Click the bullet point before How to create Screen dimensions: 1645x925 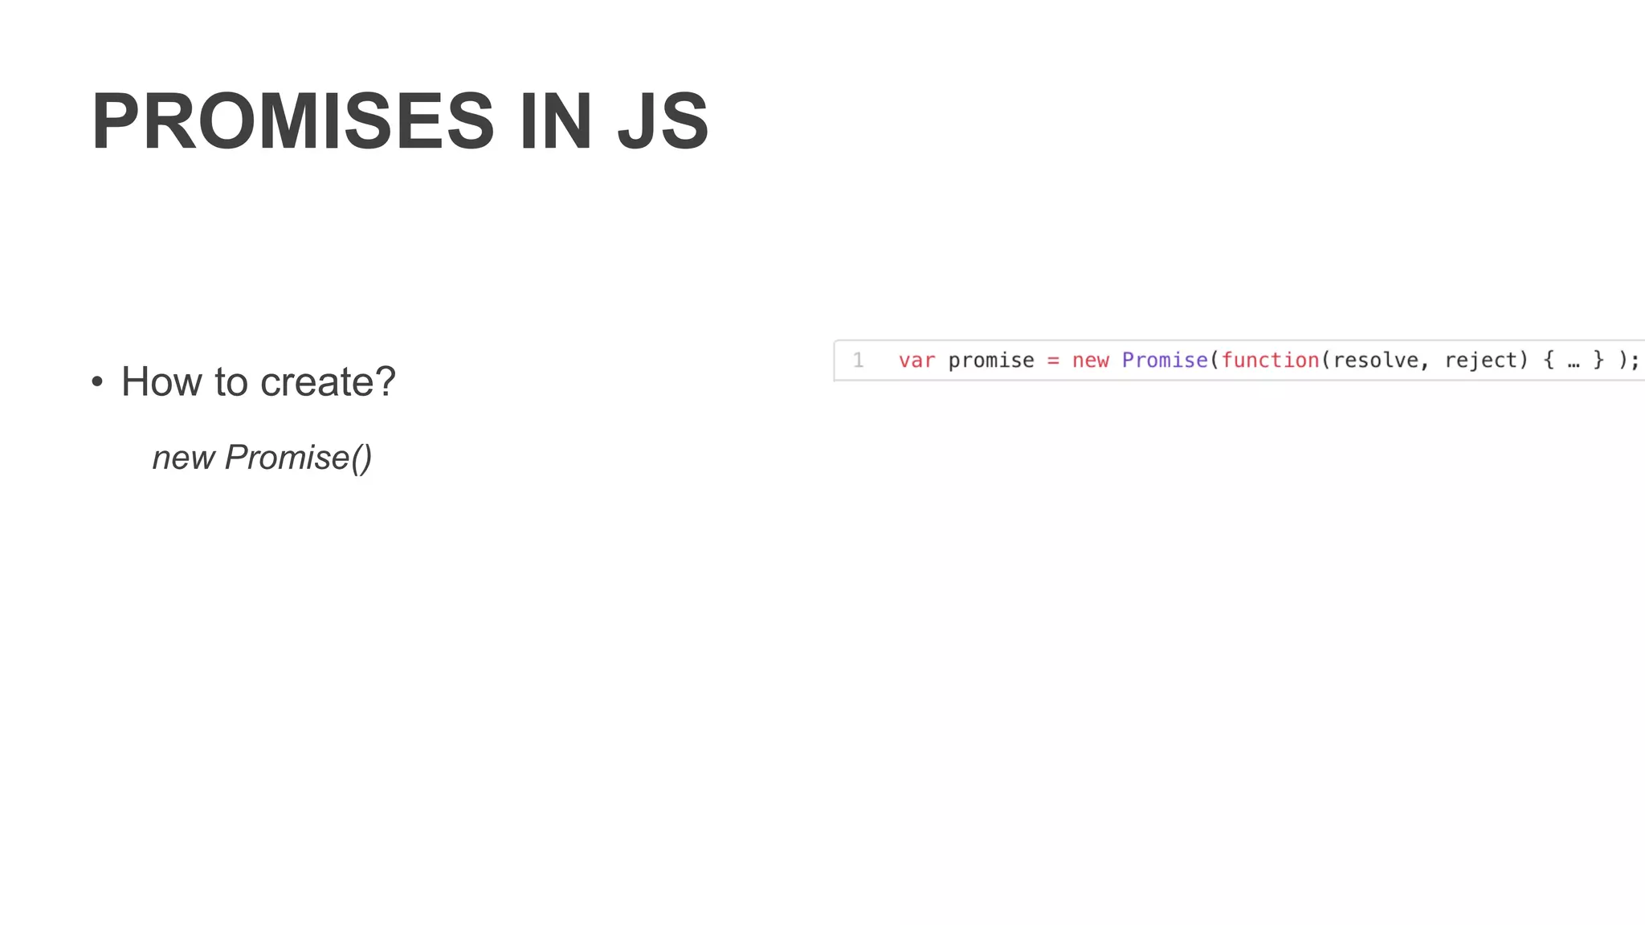pyautogui.click(x=97, y=382)
